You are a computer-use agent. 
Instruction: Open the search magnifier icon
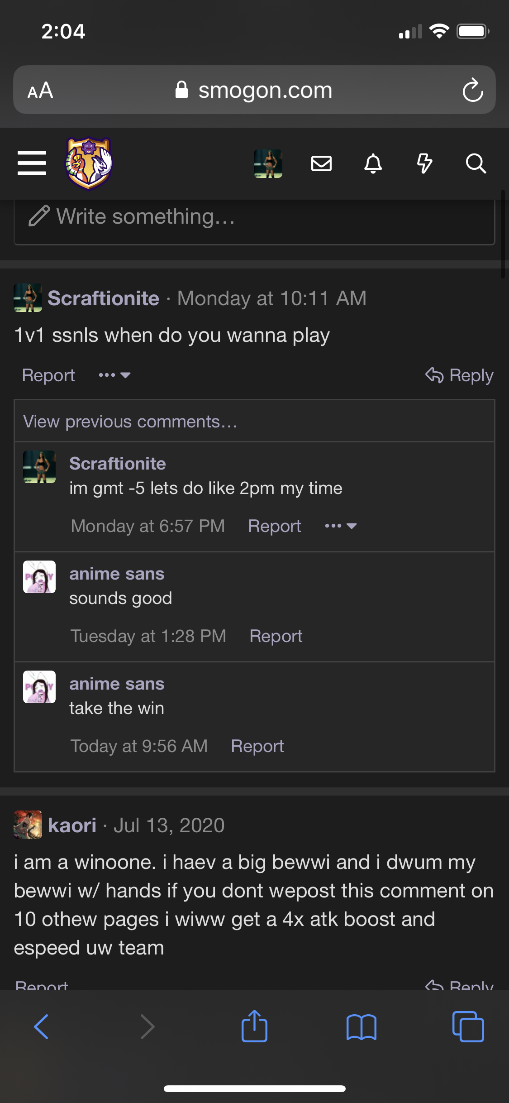click(476, 163)
